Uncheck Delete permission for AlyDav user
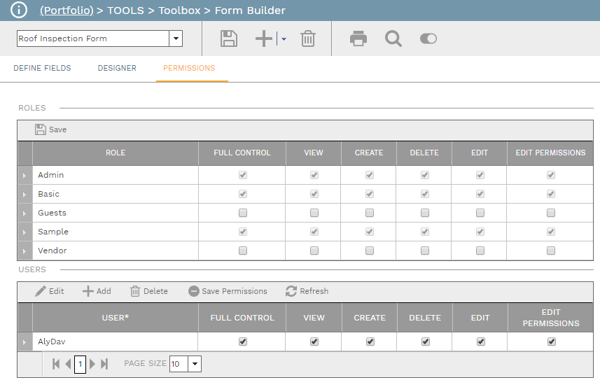Screen dimensions: 600x387 (425, 342)
